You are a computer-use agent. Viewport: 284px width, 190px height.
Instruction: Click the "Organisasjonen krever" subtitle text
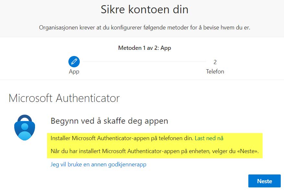[145, 28]
